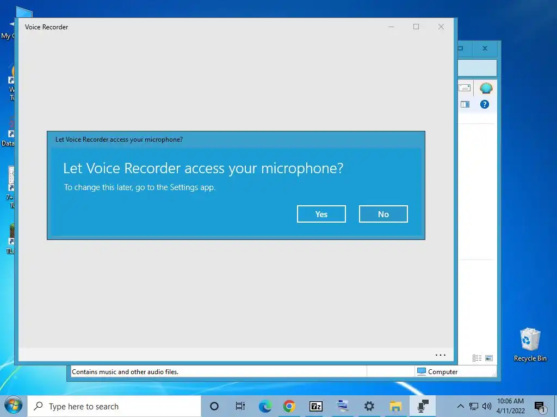Click the help icon in Explorer window
The width and height of the screenshot is (557, 417).
(x=485, y=104)
